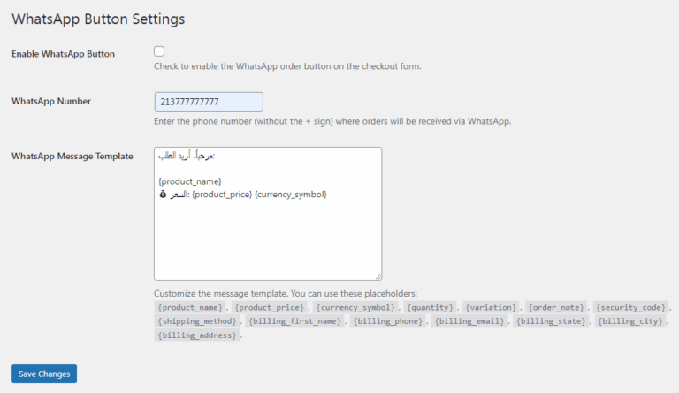Click the Save Changes button

(x=44, y=374)
